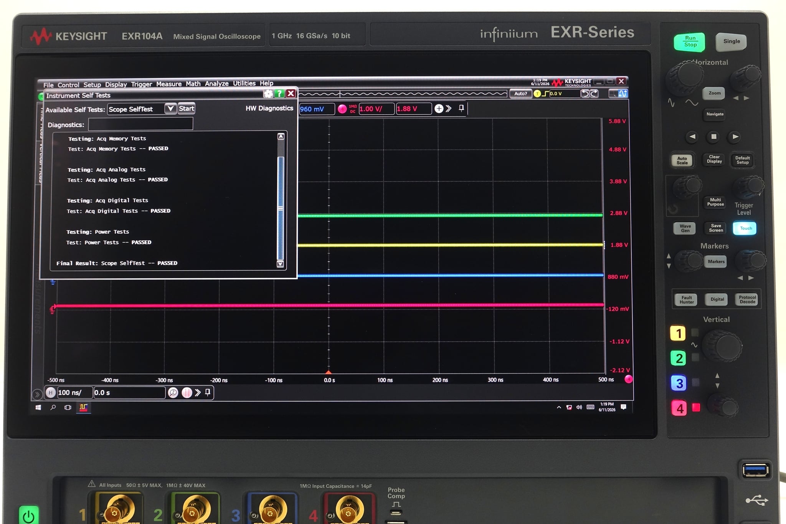Click the pink channel 4 badge at grid corner
786x524 pixels.
(x=628, y=379)
